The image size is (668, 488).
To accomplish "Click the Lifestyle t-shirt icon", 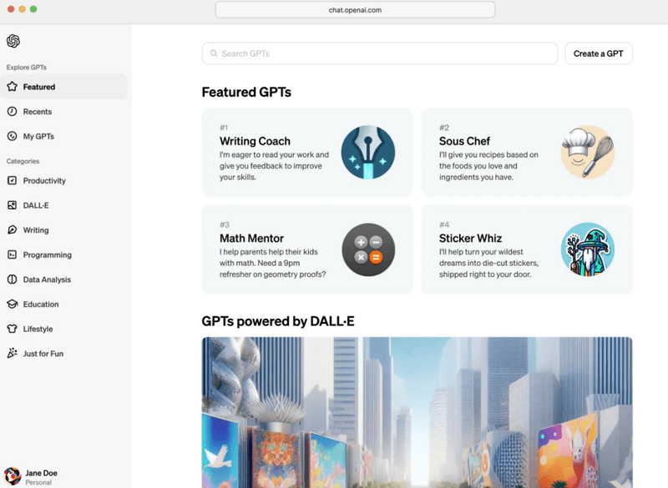I will 13,329.
